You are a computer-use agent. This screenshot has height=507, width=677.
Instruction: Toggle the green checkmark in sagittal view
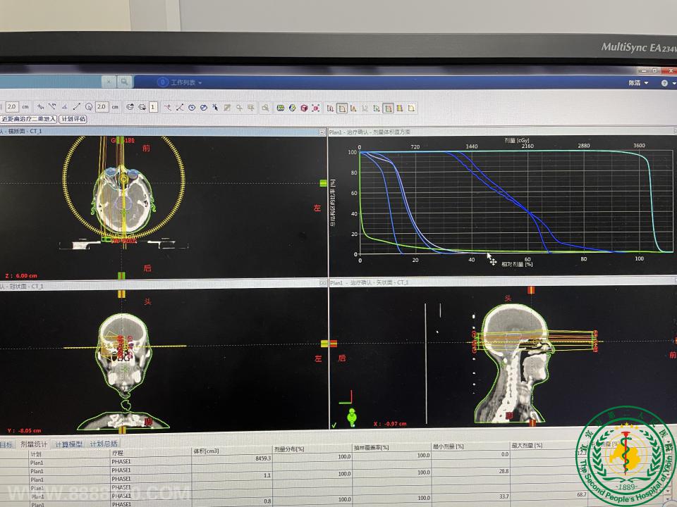[334, 425]
